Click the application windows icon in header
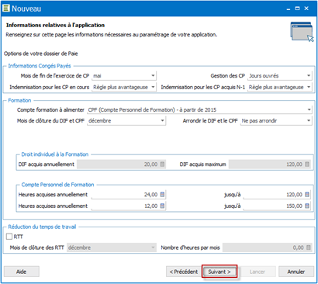 point(302,32)
